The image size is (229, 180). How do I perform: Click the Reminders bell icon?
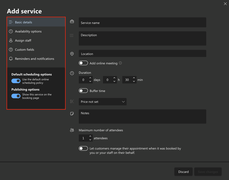[11, 59]
